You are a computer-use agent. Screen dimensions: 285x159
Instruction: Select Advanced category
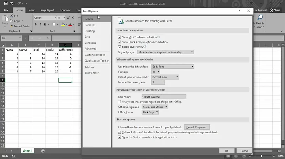coord(91,48)
